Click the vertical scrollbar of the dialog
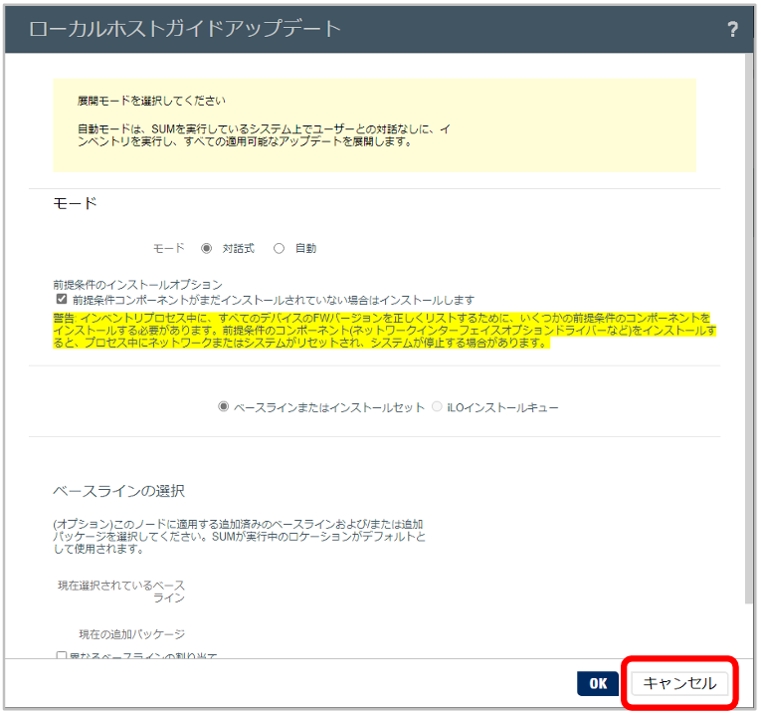This screenshot has width=761, height=715. coord(749,329)
